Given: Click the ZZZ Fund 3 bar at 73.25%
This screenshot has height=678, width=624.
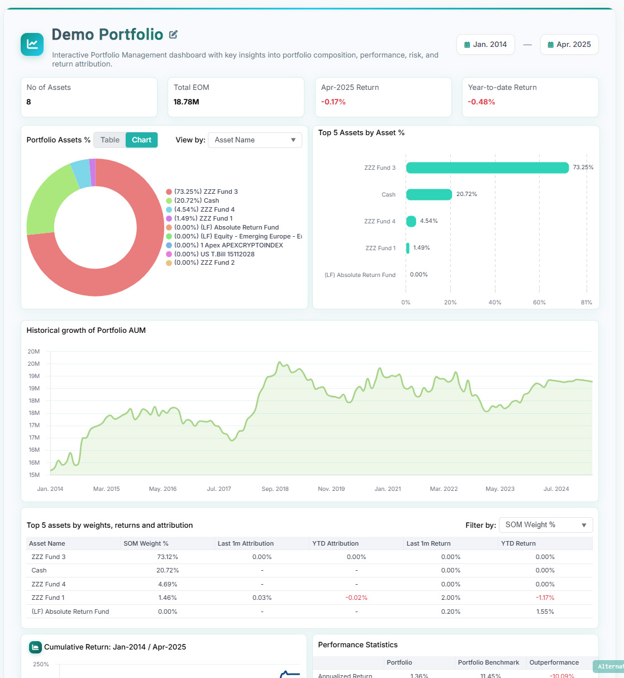Looking at the screenshot, I should click(x=487, y=168).
